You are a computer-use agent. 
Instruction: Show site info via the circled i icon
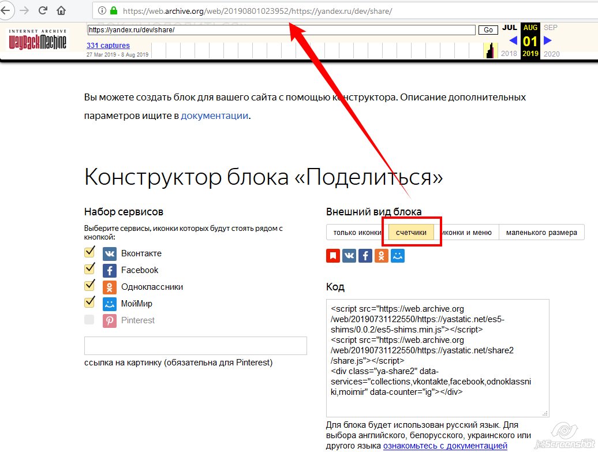102,11
